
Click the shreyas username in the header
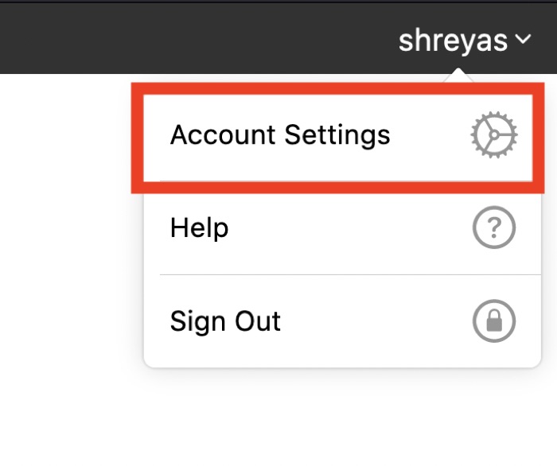453,40
